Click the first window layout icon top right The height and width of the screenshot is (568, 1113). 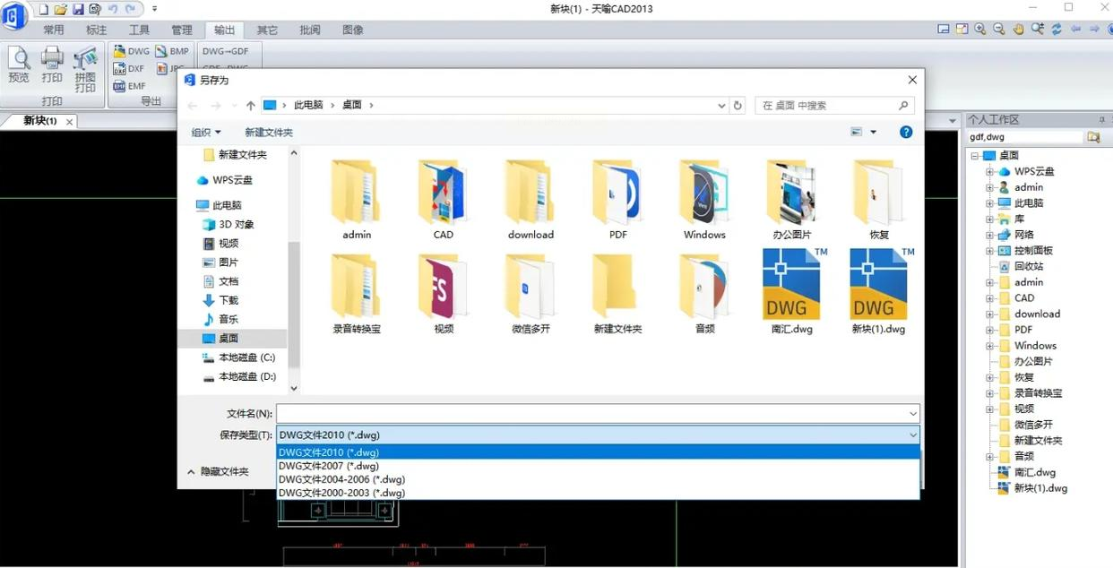click(x=944, y=29)
